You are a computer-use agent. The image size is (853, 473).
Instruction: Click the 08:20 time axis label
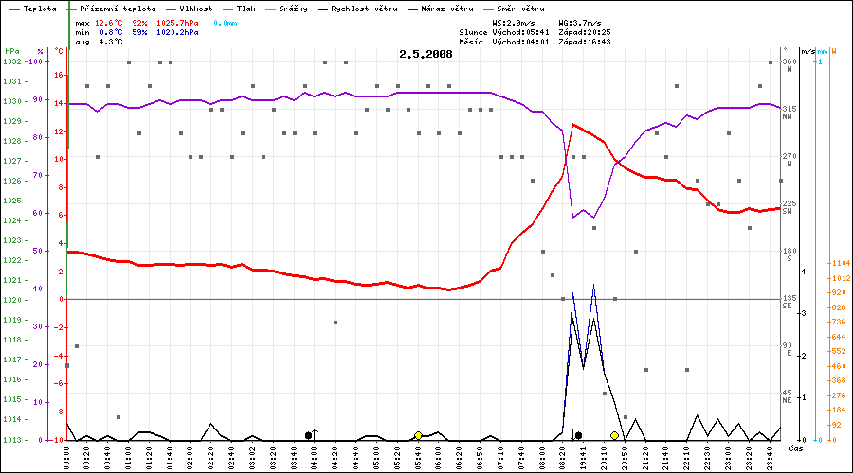tap(562, 459)
